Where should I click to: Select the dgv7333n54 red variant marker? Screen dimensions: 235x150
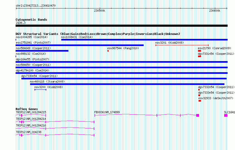(199, 95)
